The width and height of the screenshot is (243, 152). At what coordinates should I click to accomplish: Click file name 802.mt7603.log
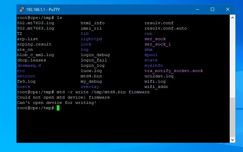[x=36, y=23]
